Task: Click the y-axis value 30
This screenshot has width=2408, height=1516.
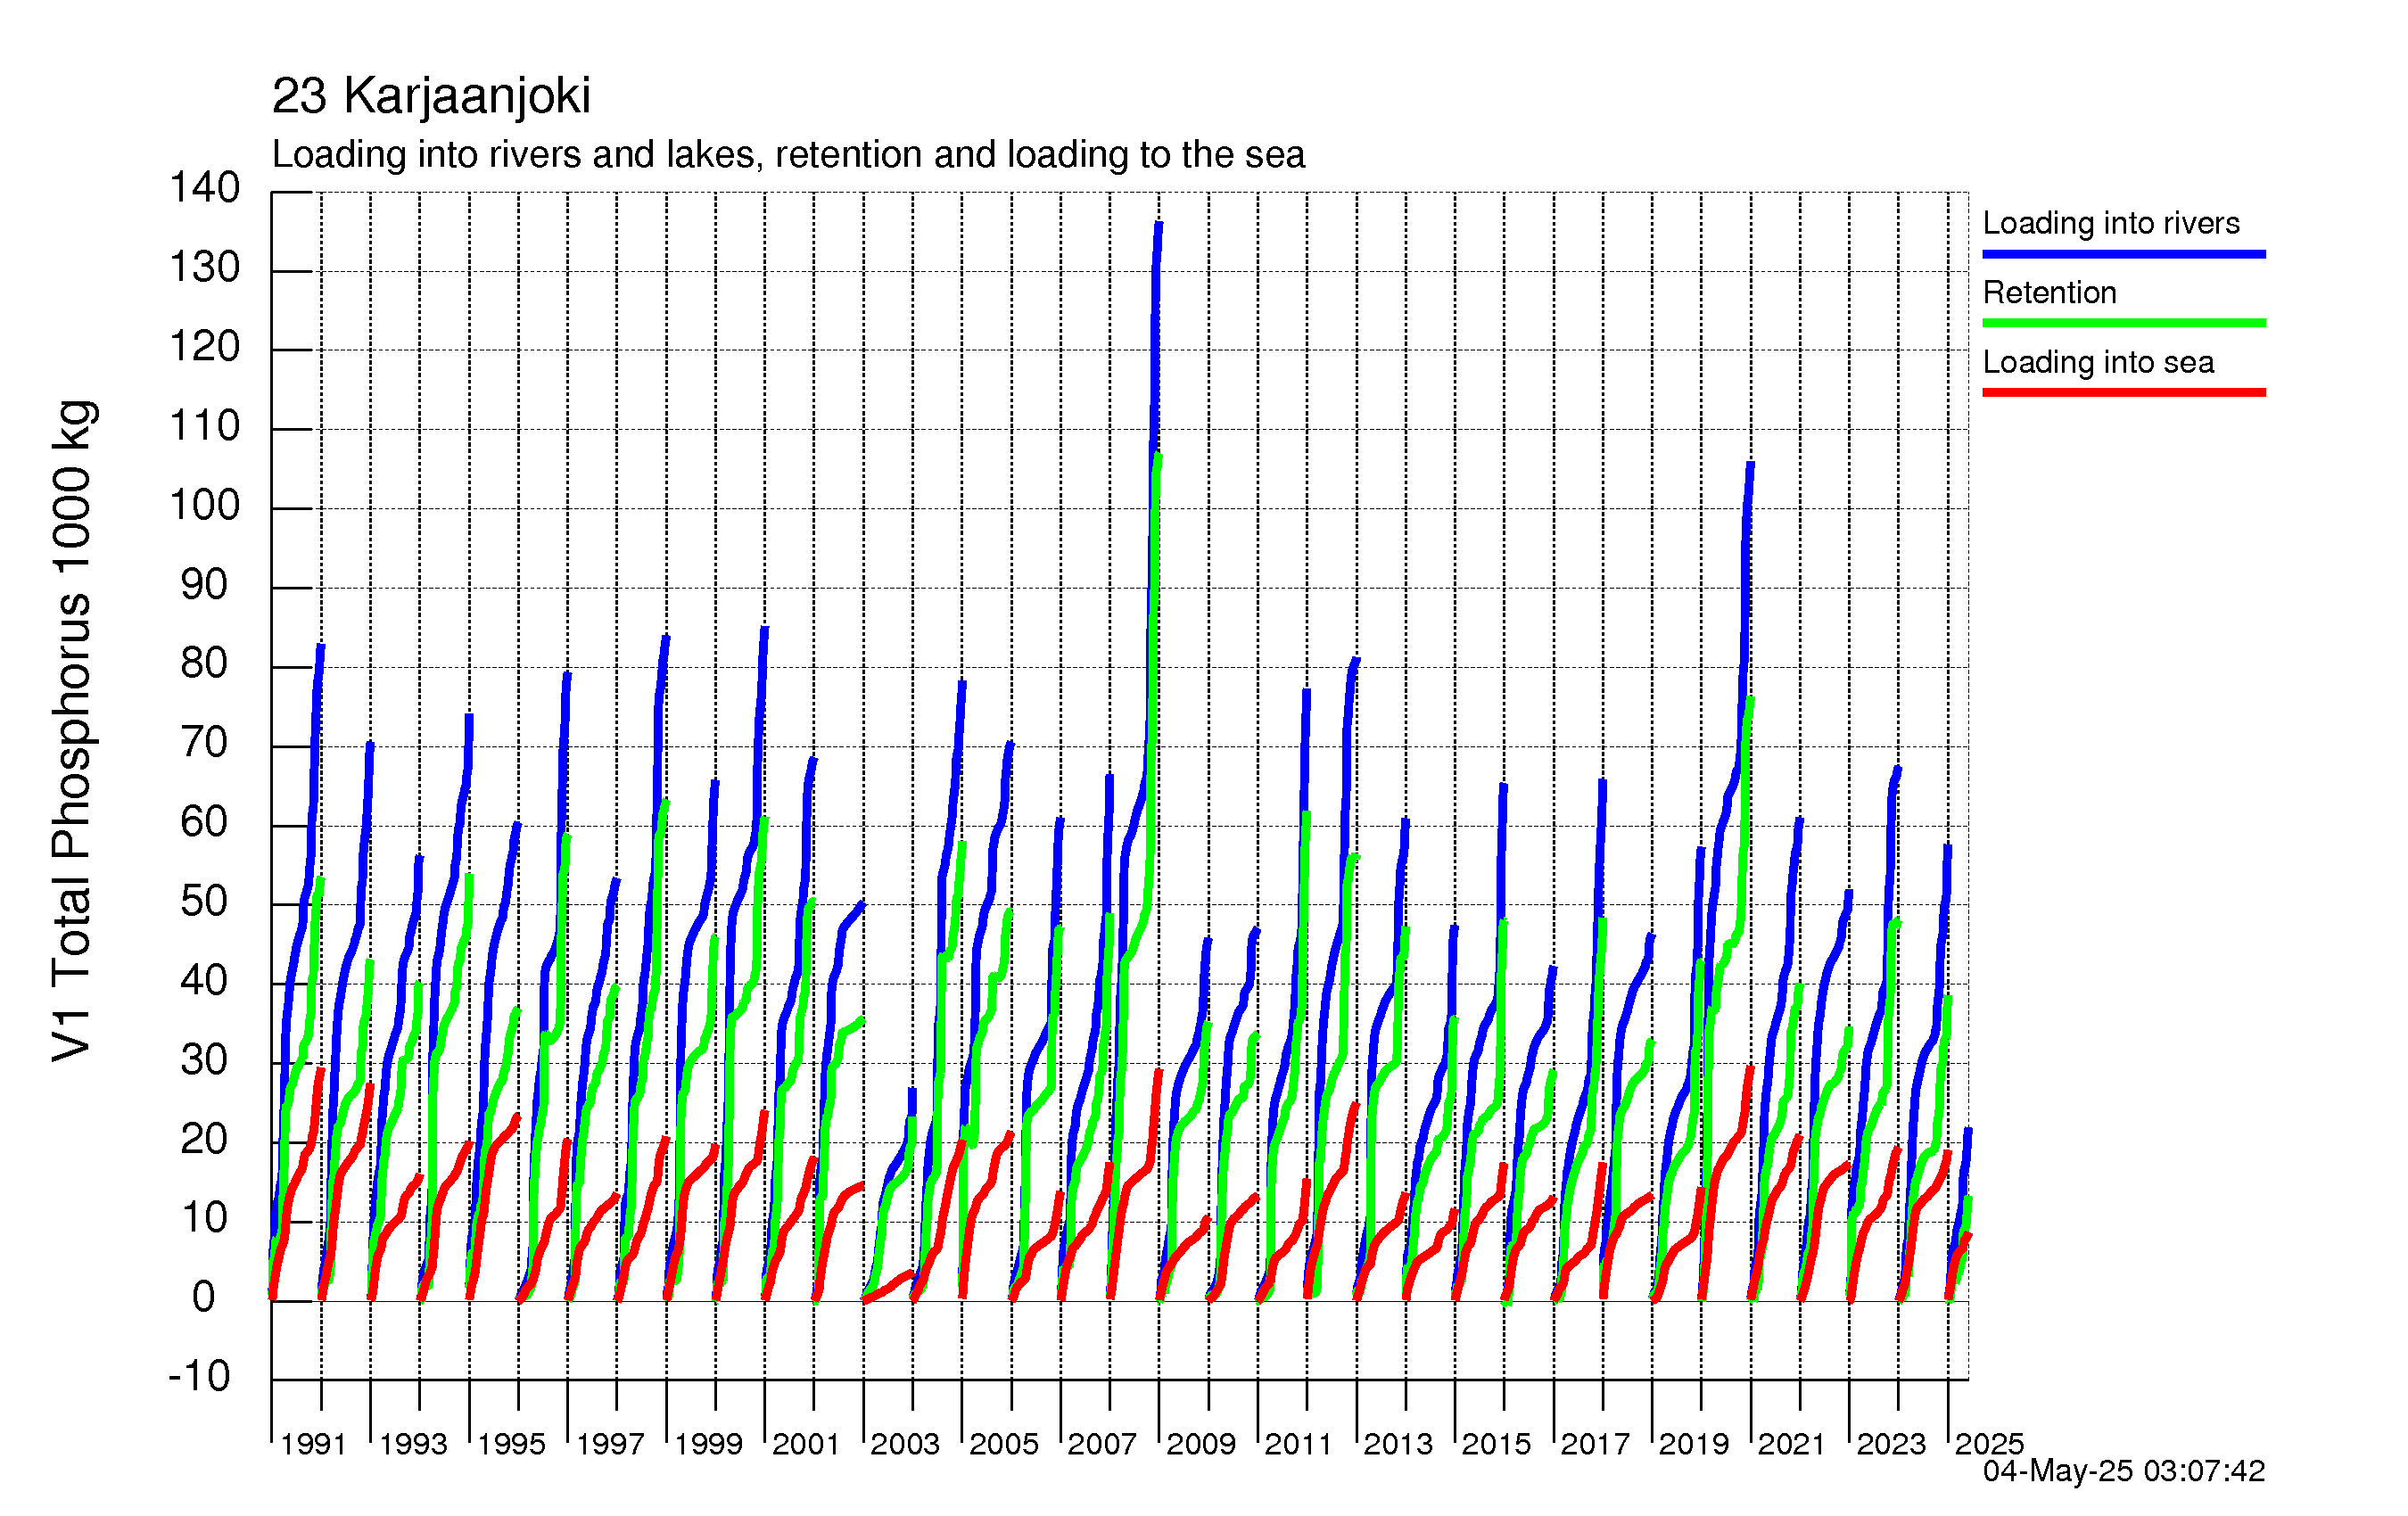Action: 204,1061
